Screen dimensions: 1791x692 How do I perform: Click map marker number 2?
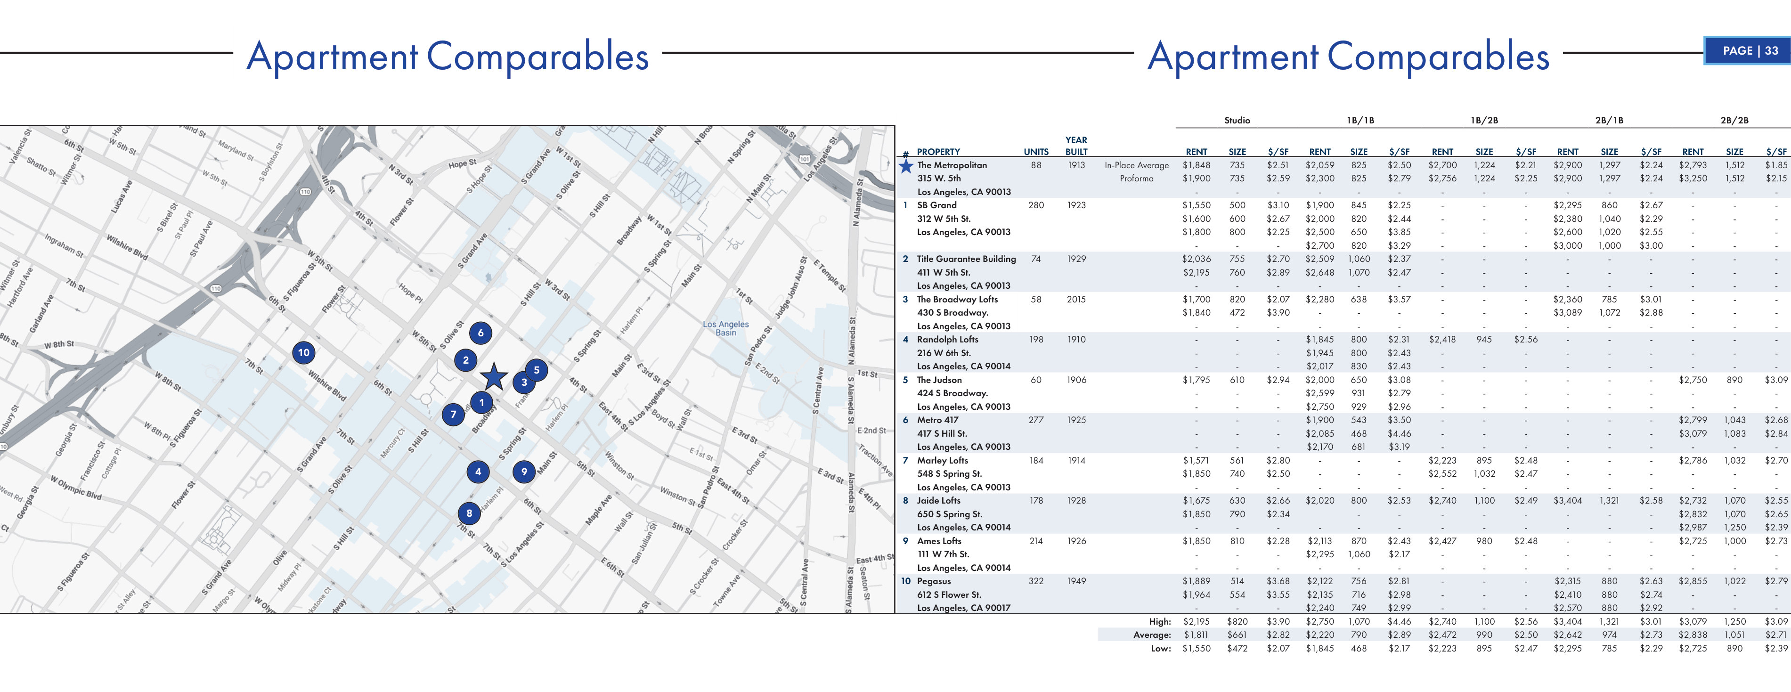tap(466, 359)
